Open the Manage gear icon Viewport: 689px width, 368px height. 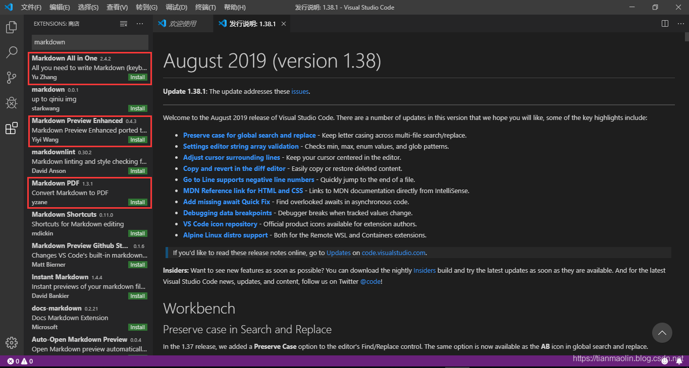[11, 342]
